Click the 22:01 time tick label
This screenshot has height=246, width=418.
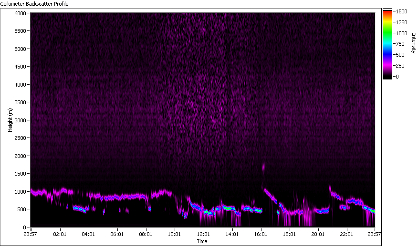pos(346,234)
